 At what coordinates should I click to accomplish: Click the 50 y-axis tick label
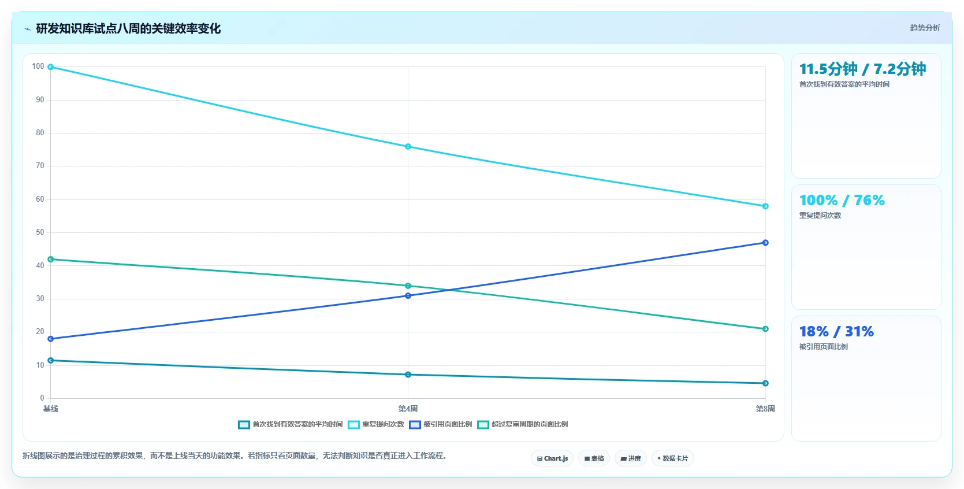click(40, 232)
